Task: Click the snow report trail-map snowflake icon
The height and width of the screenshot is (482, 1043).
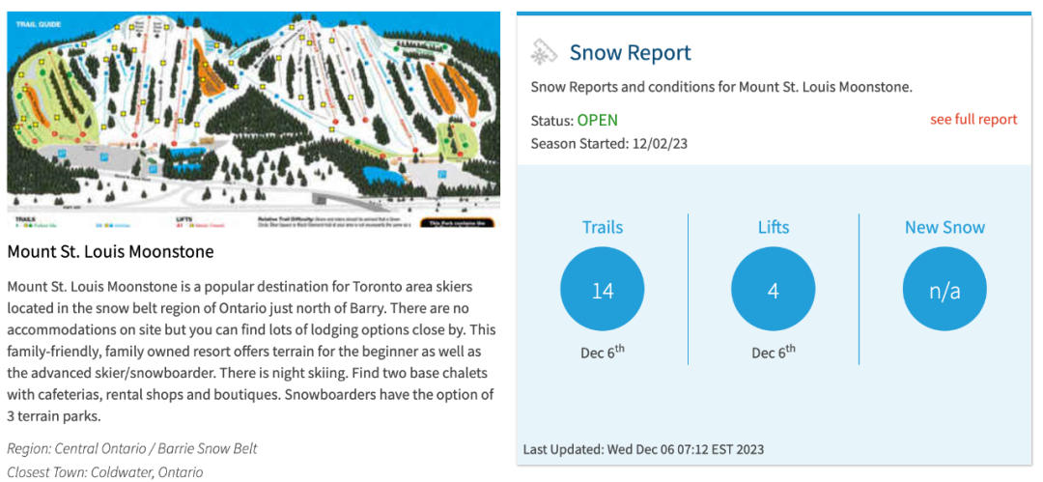Action: pyautogui.click(x=544, y=52)
